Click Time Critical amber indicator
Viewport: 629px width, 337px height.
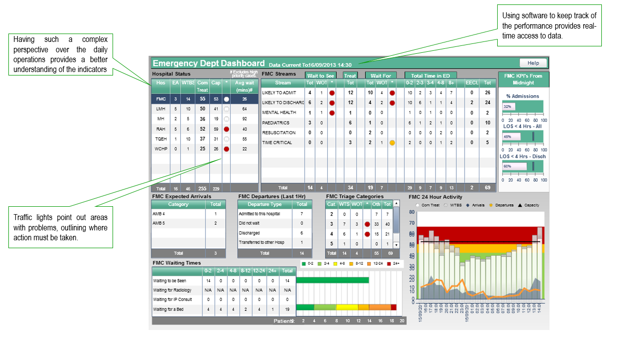pos(392,143)
